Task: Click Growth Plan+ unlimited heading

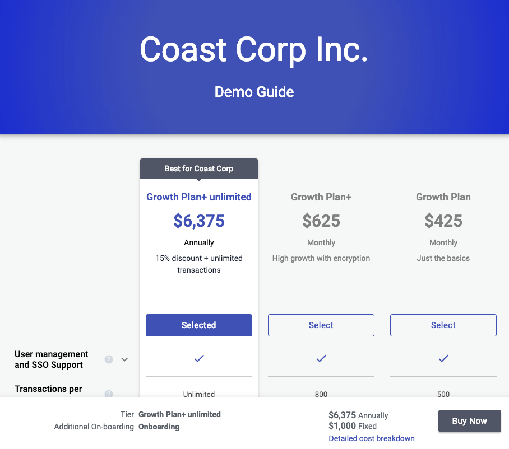Action: click(x=199, y=197)
